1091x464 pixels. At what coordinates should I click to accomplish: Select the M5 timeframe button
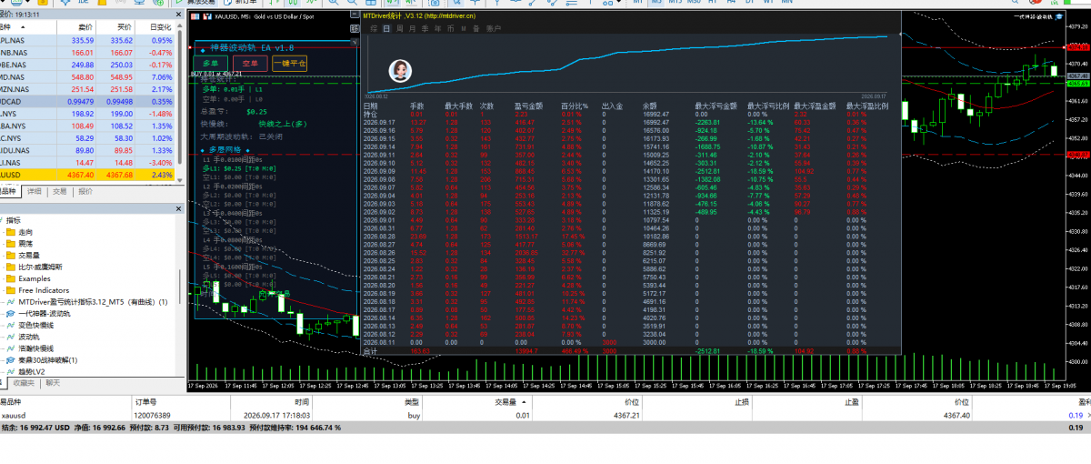tap(656, 3)
